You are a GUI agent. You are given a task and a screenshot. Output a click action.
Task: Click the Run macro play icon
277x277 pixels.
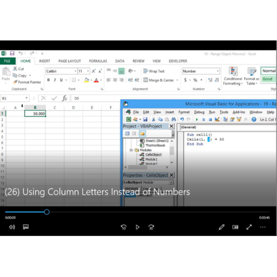tap(197, 120)
